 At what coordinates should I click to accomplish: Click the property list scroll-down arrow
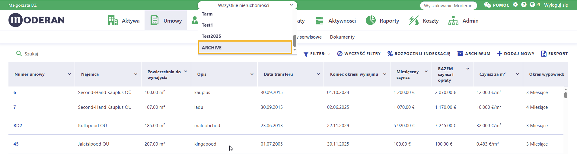pos(295,50)
